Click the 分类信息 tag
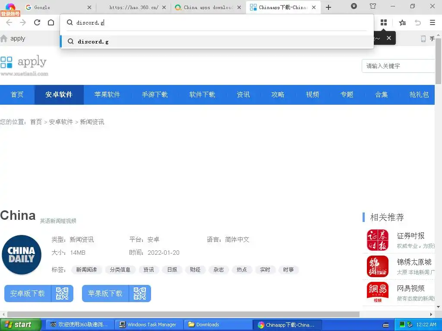This screenshot has height=331, width=442. click(120, 270)
